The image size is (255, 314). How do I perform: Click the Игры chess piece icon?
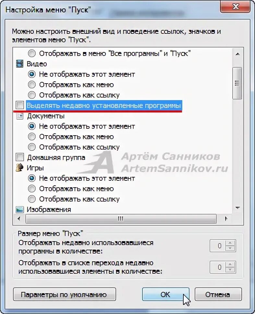click(x=19, y=168)
